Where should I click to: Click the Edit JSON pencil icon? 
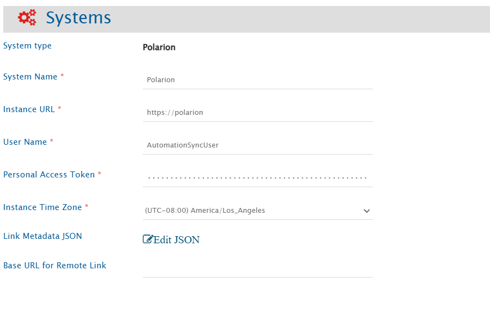pyautogui.click(x=148, y=239)
